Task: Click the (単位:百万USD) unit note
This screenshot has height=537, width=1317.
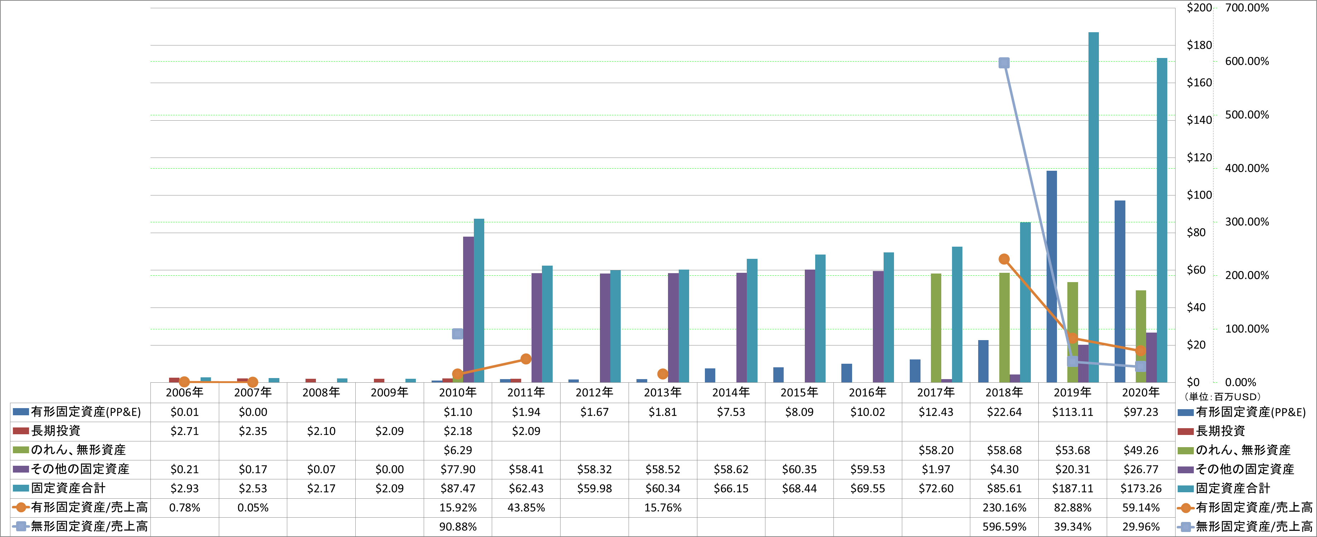Action: click(1222, 397)
